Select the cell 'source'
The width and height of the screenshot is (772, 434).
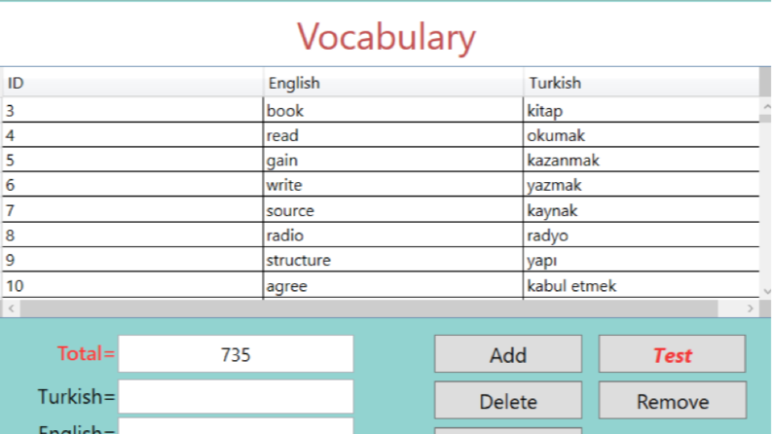(x=393, y=209)
